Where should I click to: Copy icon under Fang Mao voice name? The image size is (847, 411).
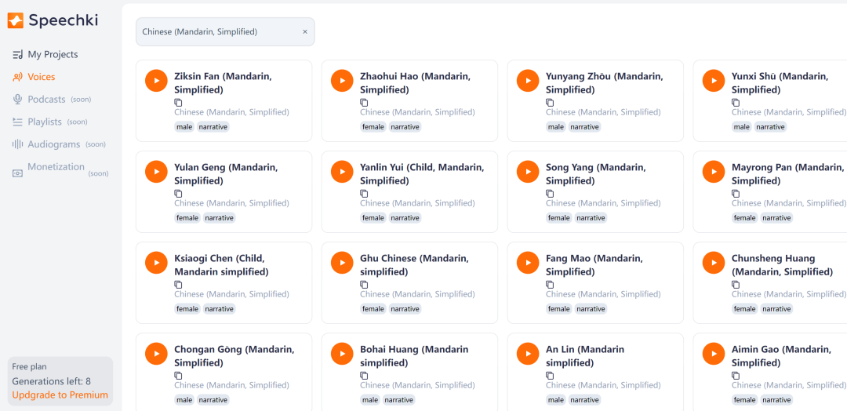point(550,285)
